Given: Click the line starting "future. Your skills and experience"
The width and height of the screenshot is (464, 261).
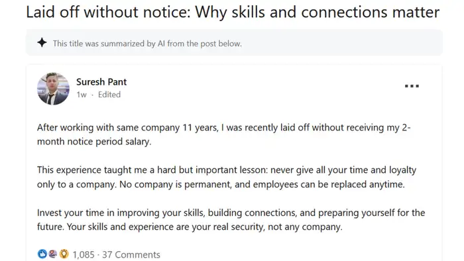Looking at the screenshot, I should [190, 227].
